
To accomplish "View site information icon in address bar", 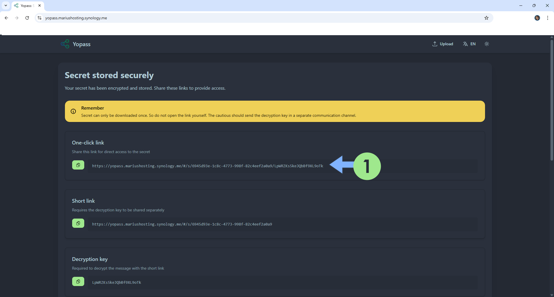I will pos(40,18).
